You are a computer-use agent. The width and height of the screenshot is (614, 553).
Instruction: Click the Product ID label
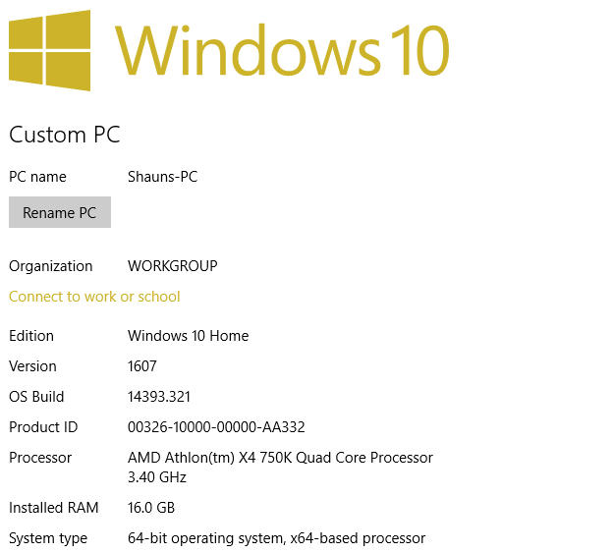pos(43,427)
